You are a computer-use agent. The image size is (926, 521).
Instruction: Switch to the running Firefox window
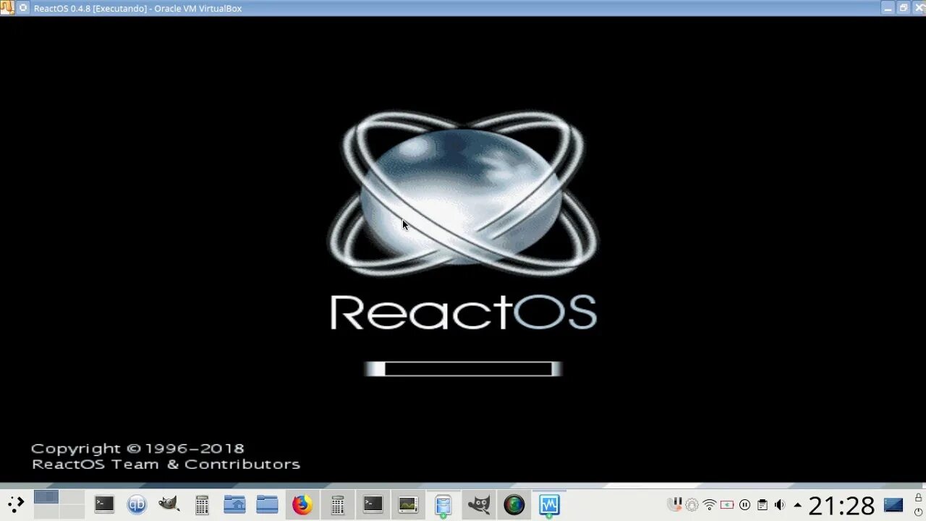[302, 504]
